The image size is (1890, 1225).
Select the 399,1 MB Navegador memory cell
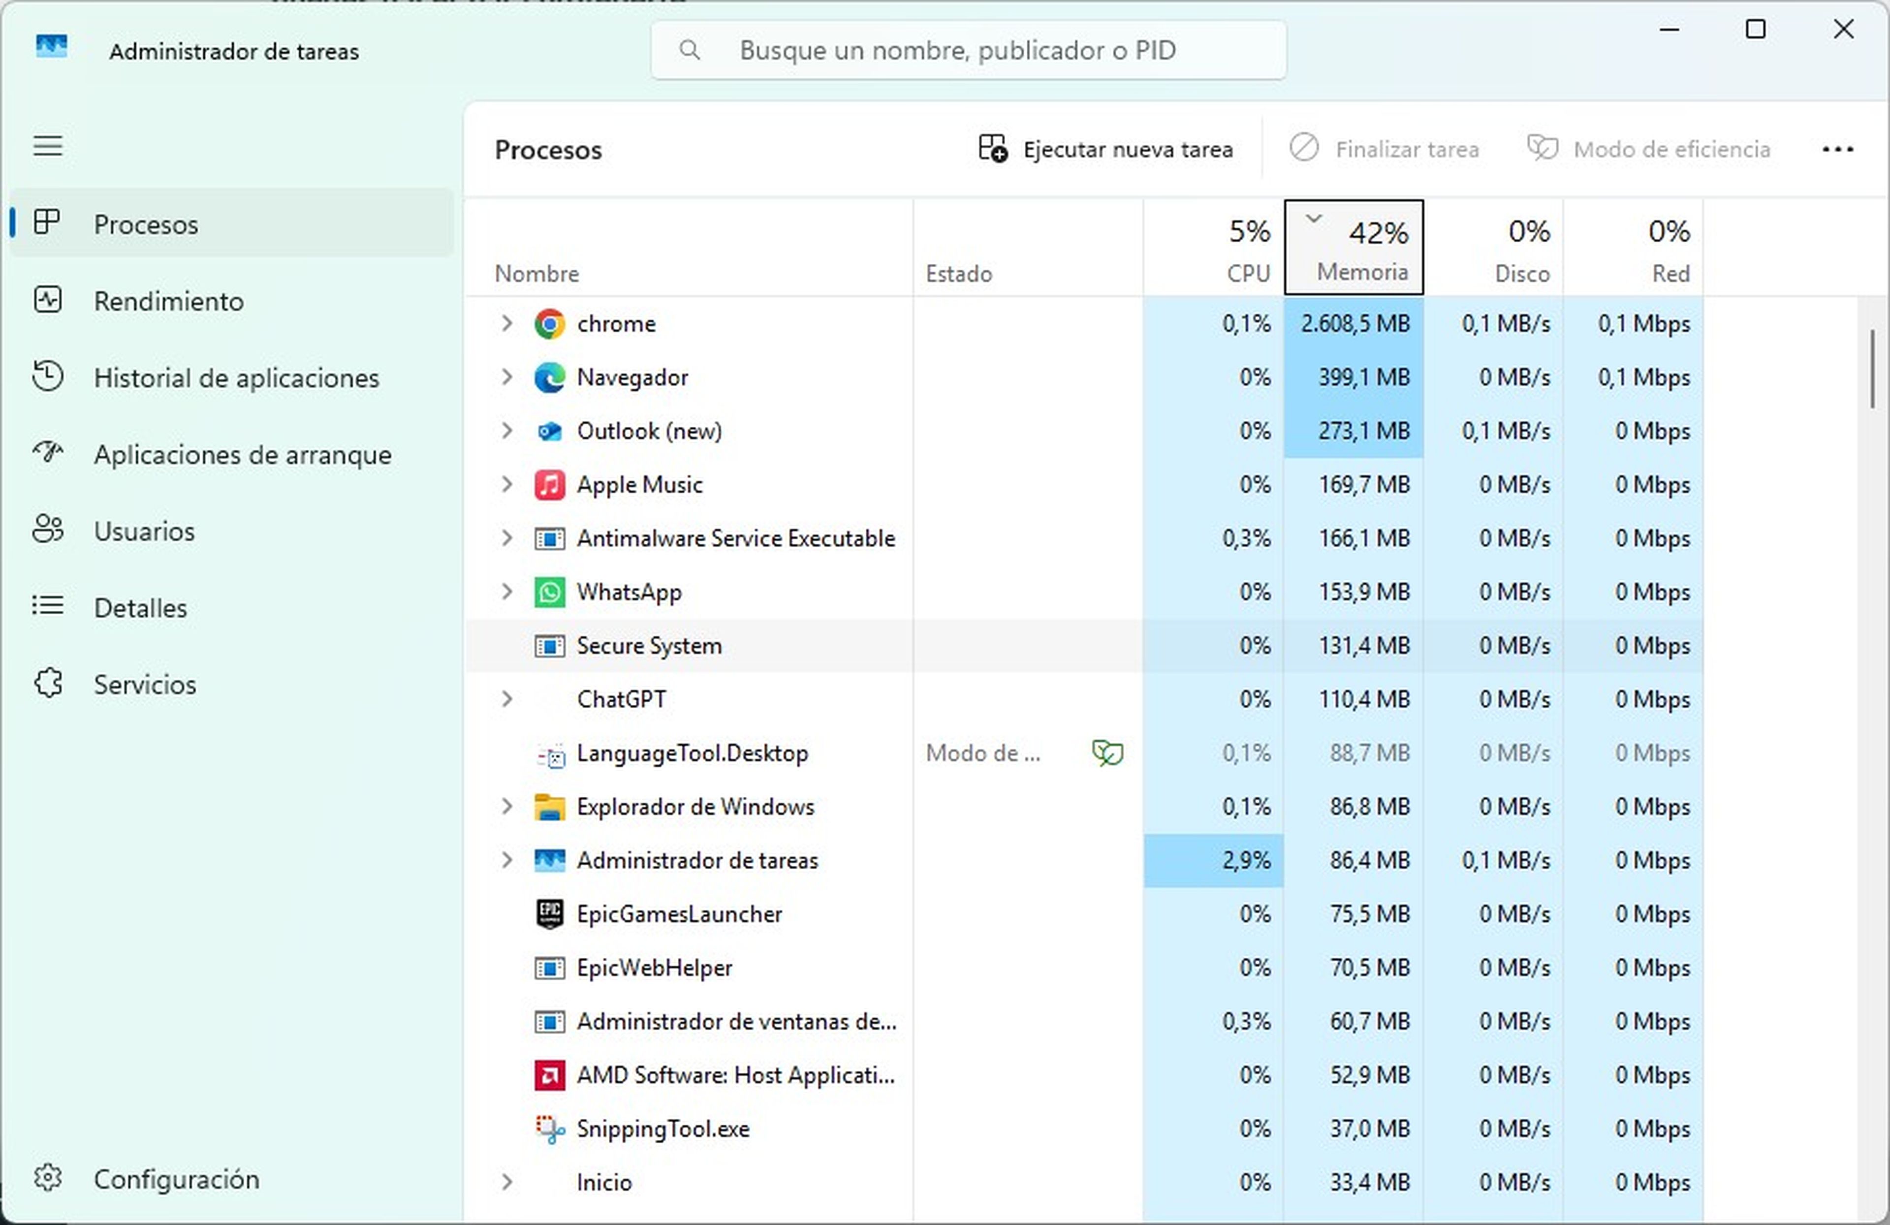(1354, 378)
